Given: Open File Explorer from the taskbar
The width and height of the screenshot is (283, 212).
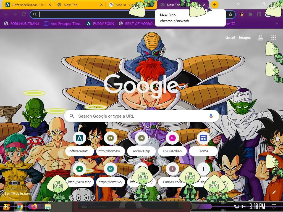Looking at the screenshot, I should 48,206.
